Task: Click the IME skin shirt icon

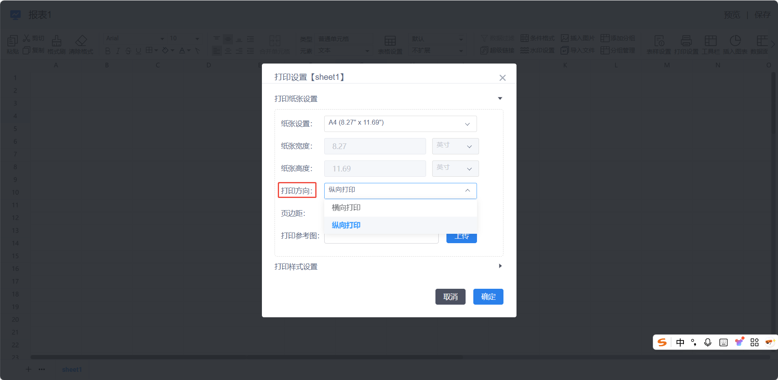Action: coord(739,342)
